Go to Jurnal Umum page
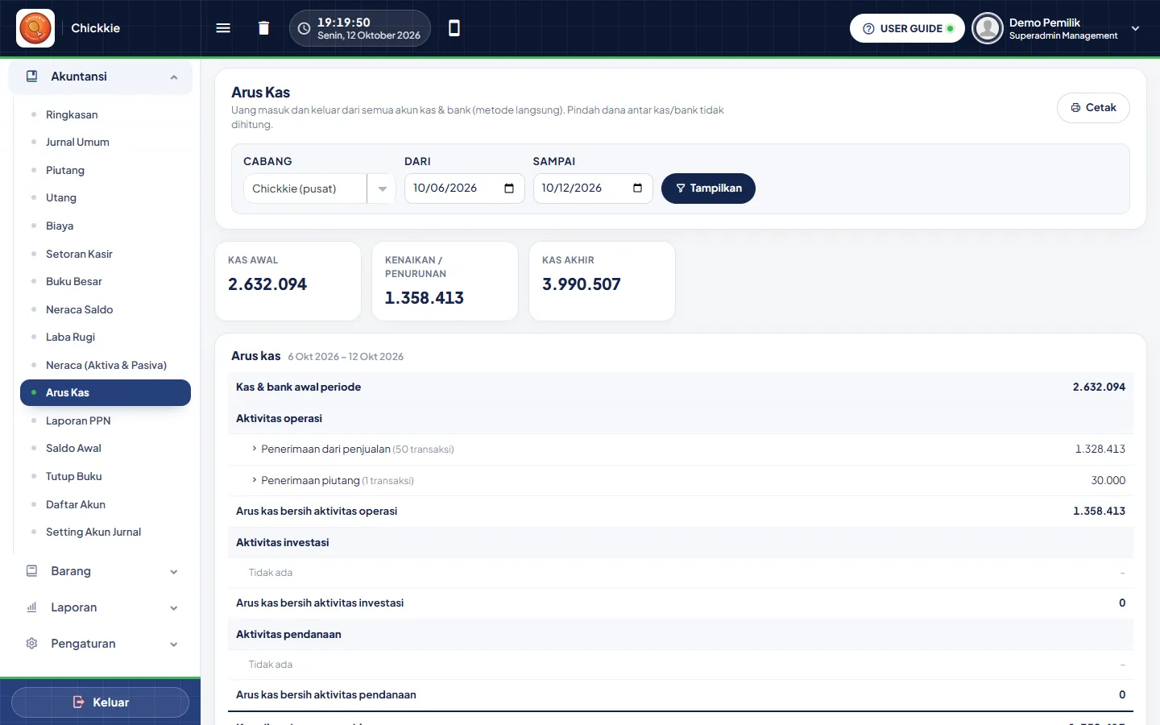1160x725 pixels. point(77,143)
